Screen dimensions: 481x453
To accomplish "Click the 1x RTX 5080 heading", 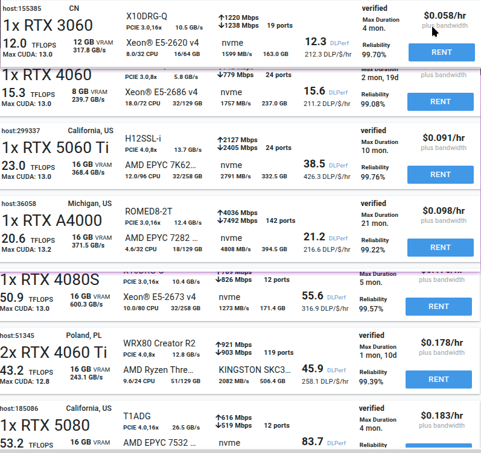I will [x=45, y=425].
